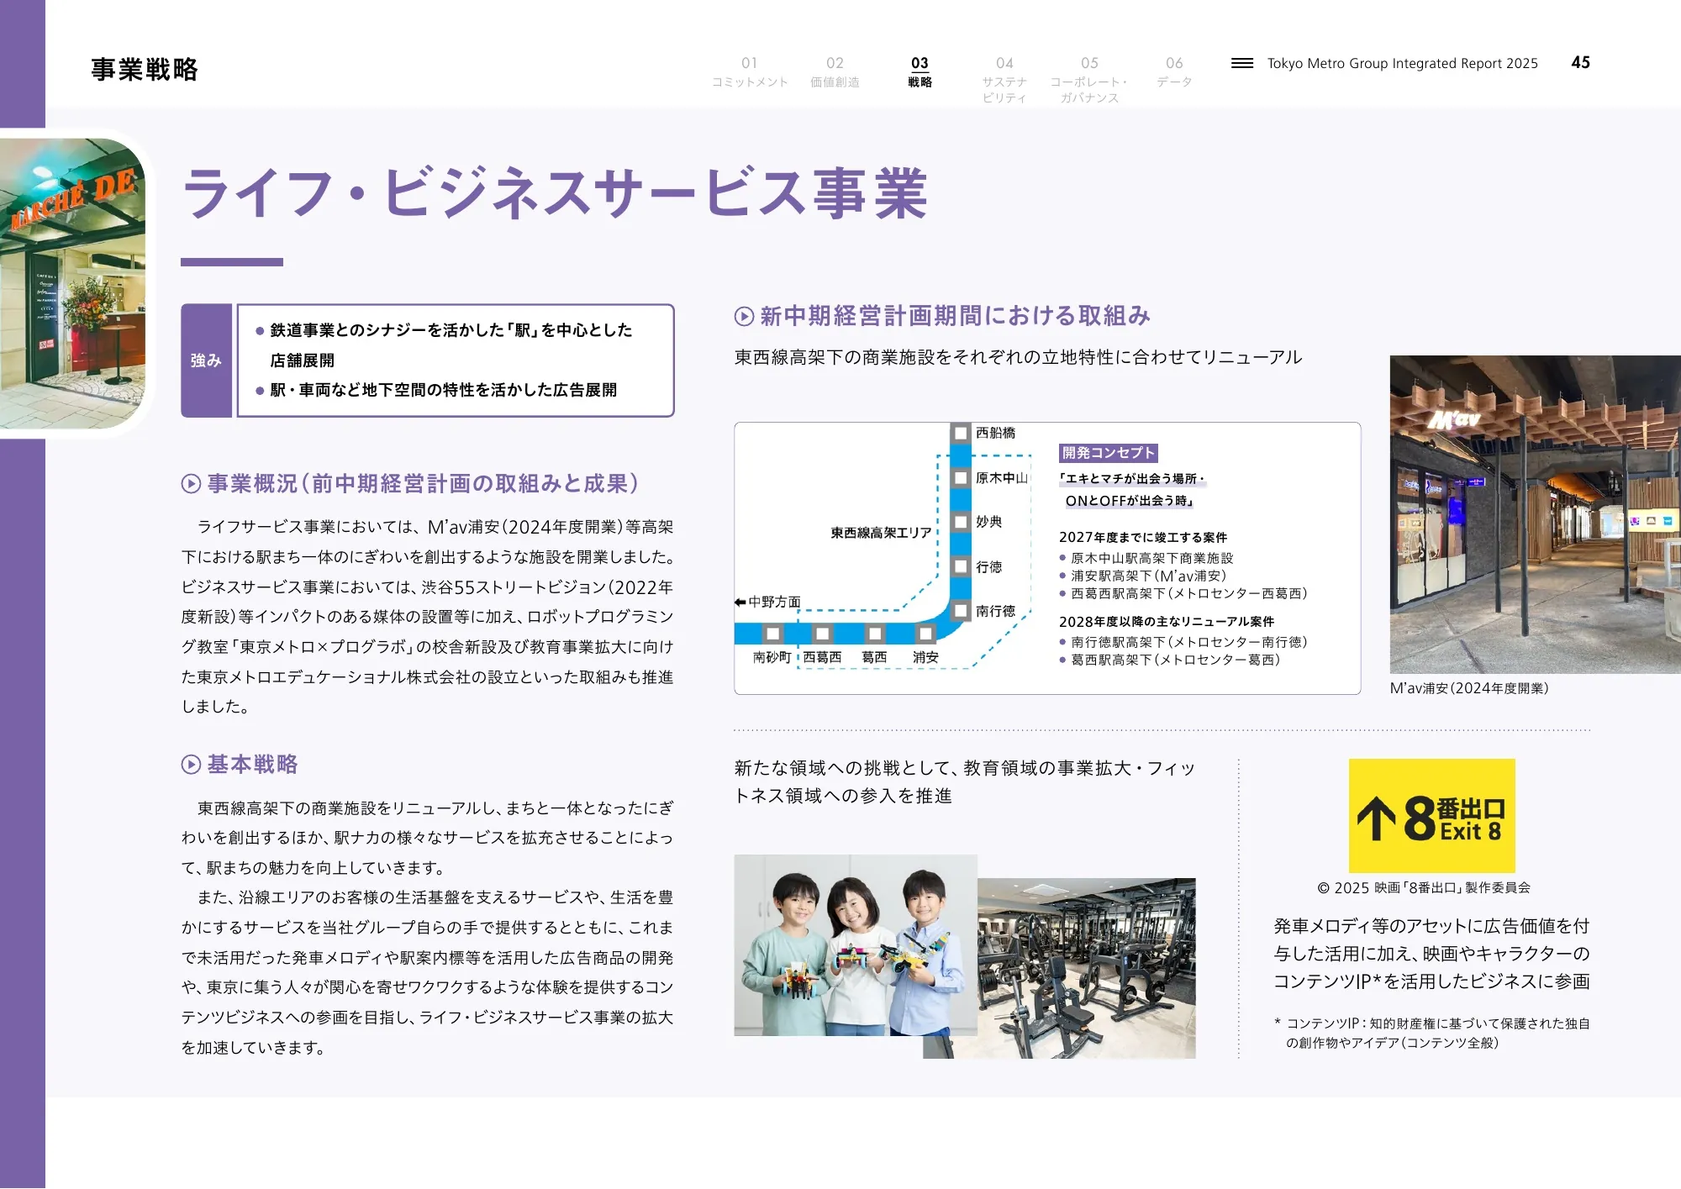The image size is (1681, 1189).
Task: Open the photo of three children with robots
Action: 855,945
